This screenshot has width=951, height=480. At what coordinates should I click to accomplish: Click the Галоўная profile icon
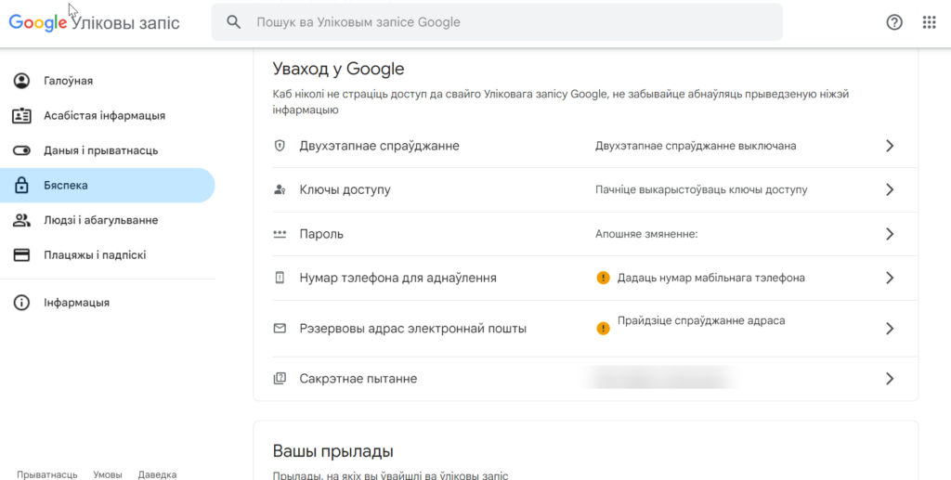[22, 81]
